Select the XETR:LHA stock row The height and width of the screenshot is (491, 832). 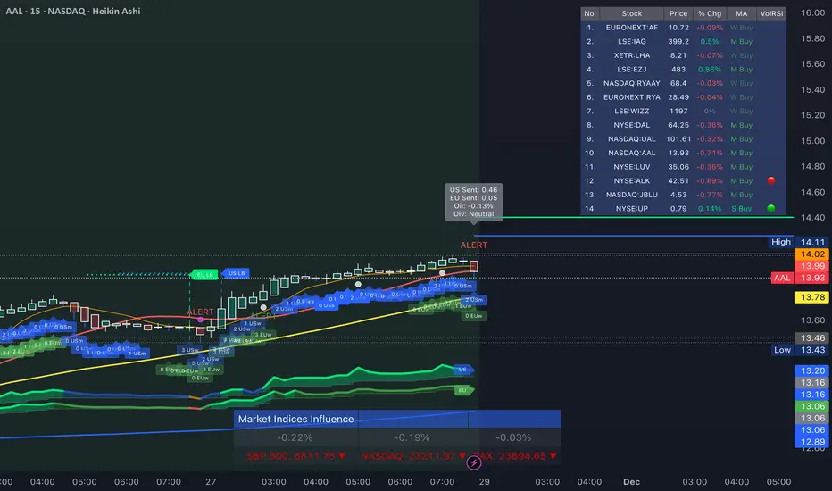684,55
